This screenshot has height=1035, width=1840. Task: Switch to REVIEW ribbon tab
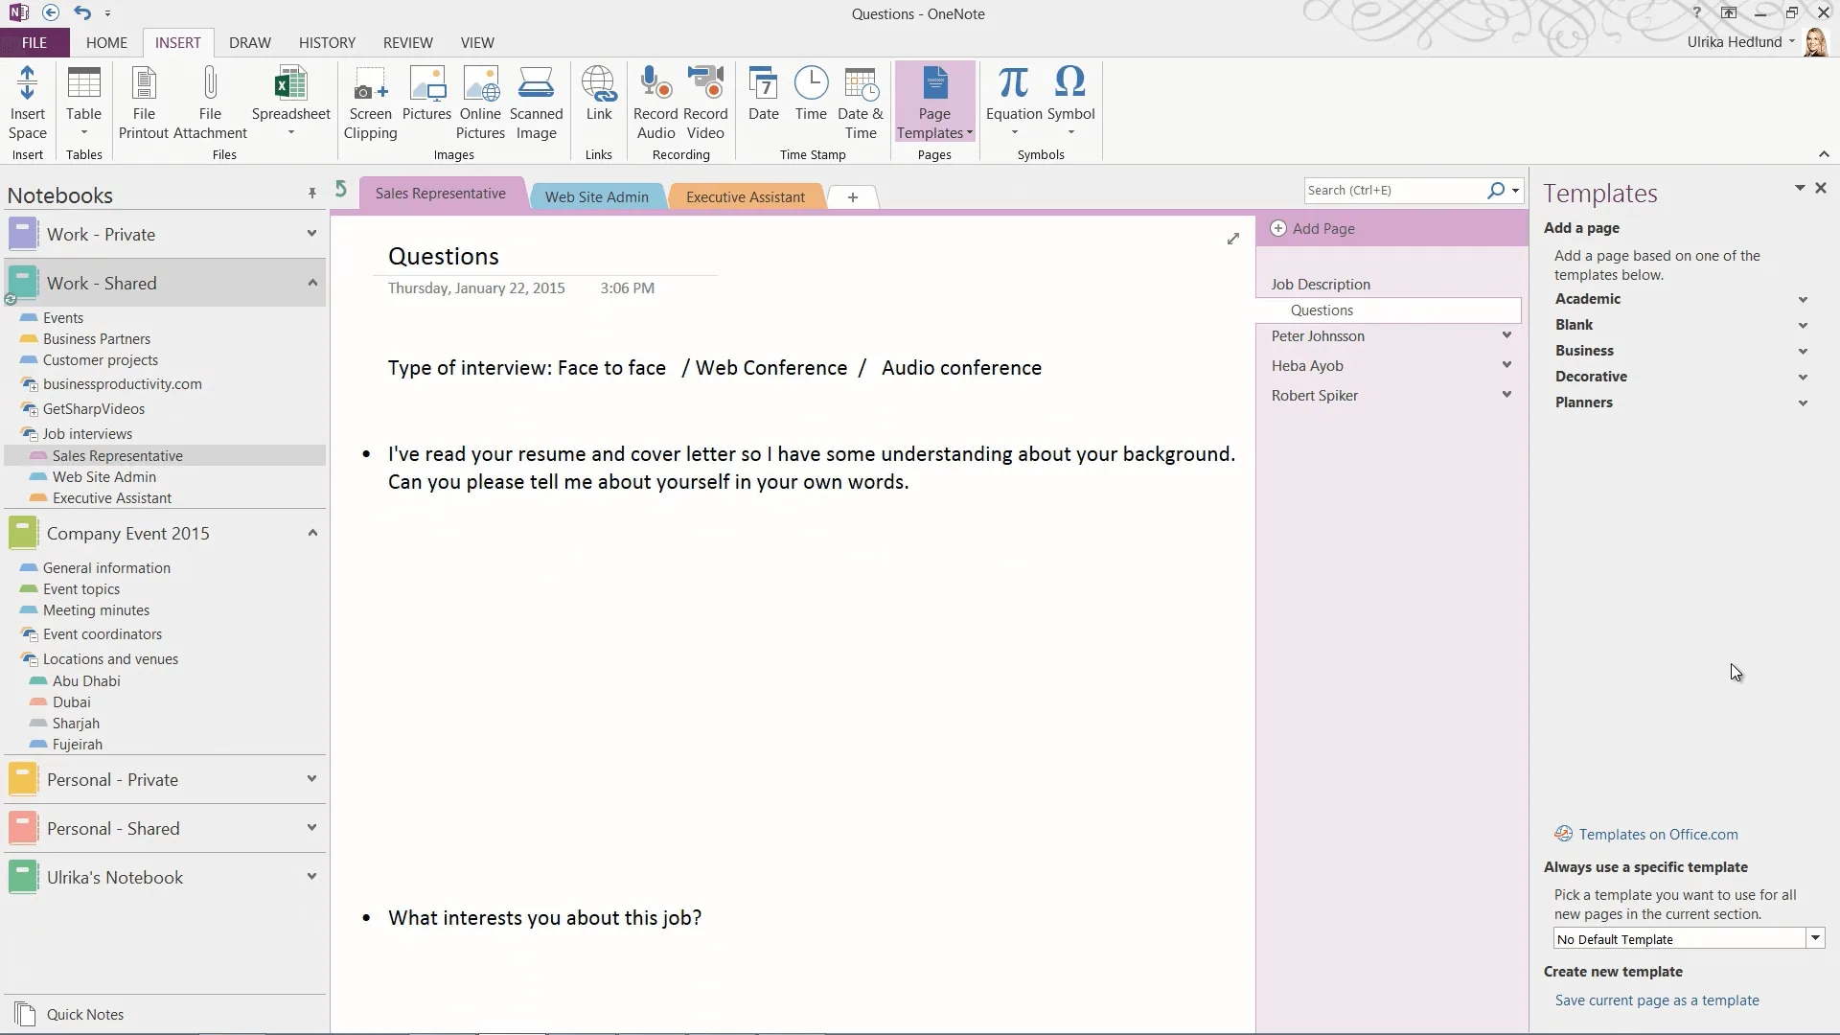[x=408, y=42]
